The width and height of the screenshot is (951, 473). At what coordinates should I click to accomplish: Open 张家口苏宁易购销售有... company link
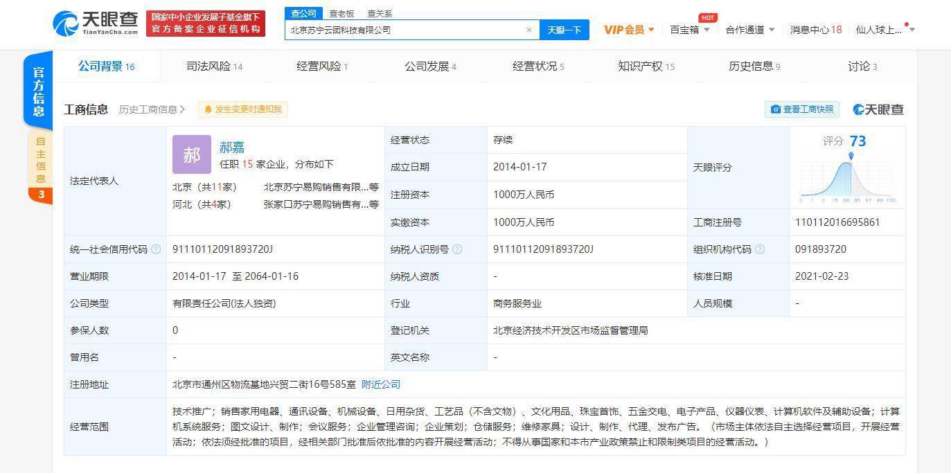coord(321,204)
